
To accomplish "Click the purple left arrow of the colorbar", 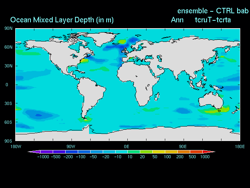I will click(x=32, y=152).
